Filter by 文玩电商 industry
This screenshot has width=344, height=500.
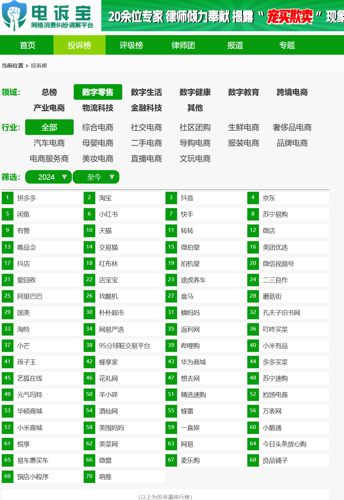[x=195, y=159]
